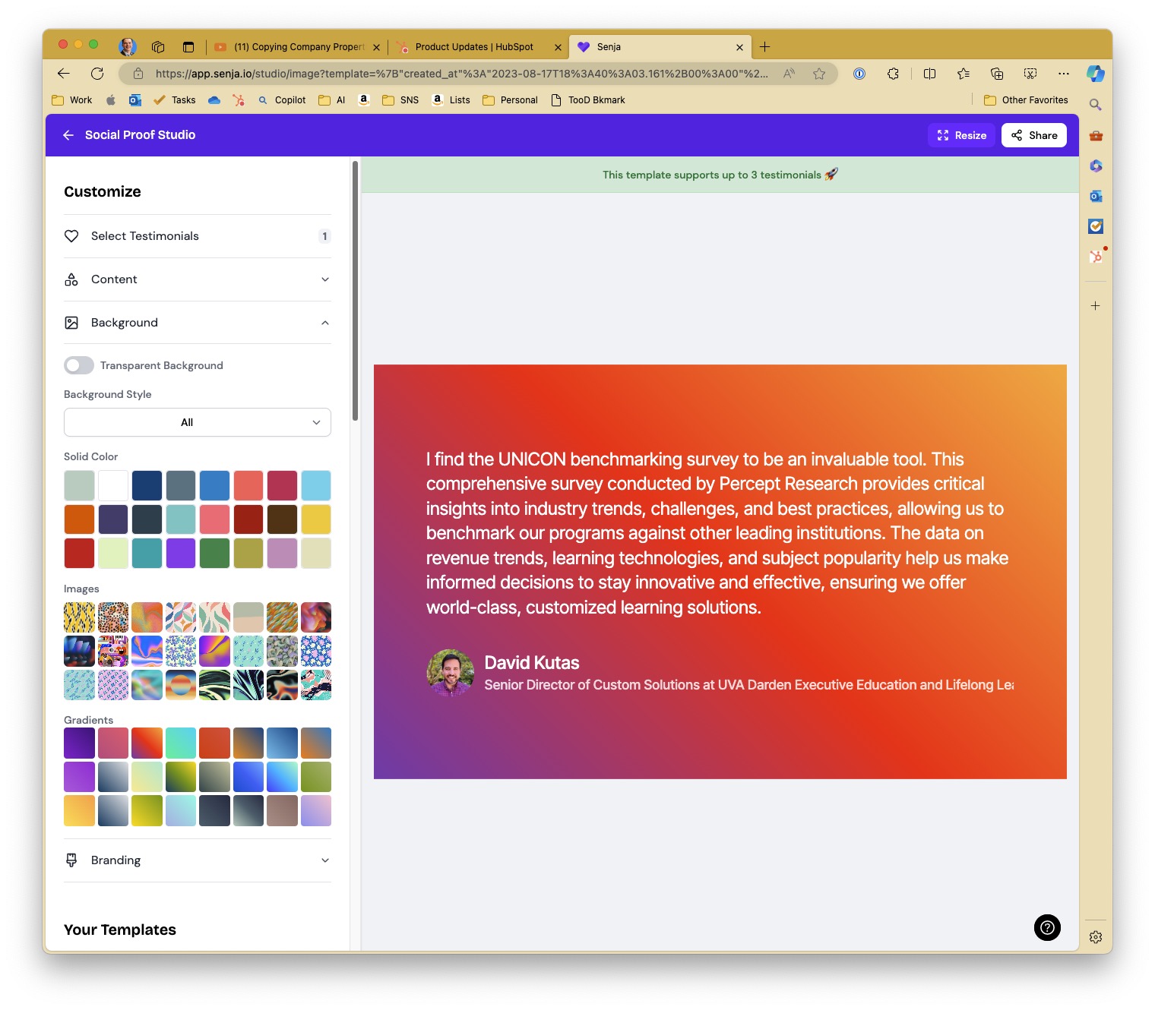This screenshot has width=1155, height=1010.
Task: Open browser extensions puzzle icon
Action: [x=893, y=74]
